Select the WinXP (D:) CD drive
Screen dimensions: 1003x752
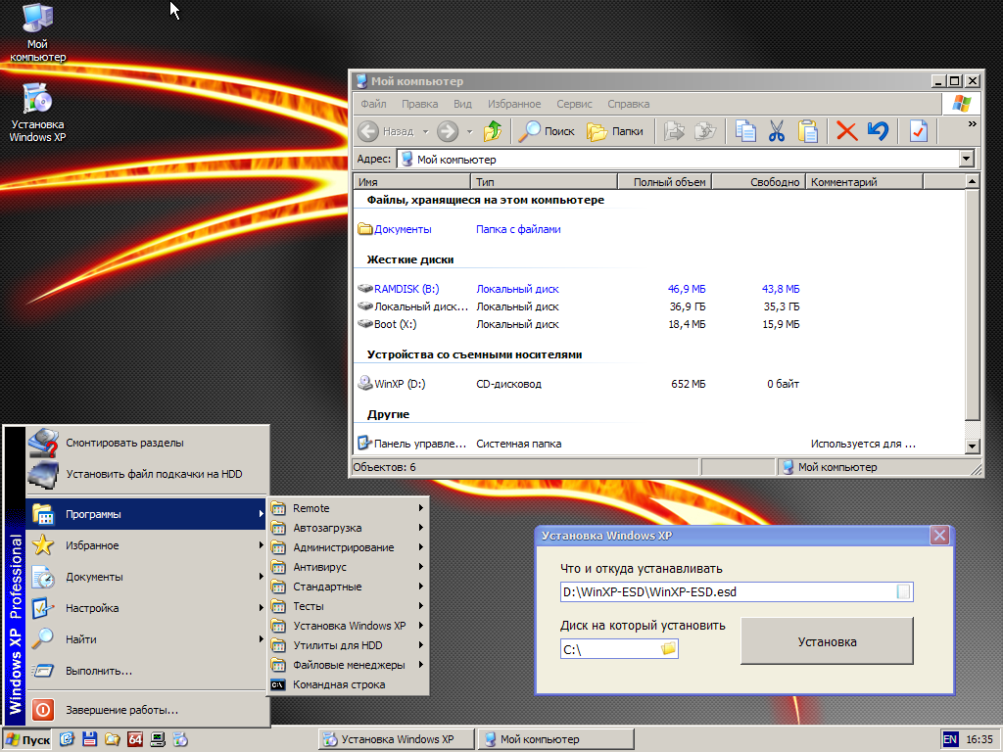(x=392, y=384)
